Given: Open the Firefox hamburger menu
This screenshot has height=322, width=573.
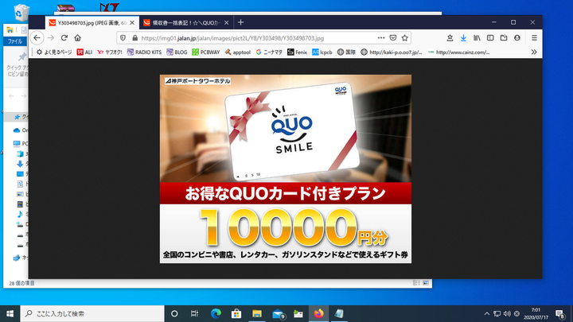Looking at the screenshot, I should click(534, 37).
